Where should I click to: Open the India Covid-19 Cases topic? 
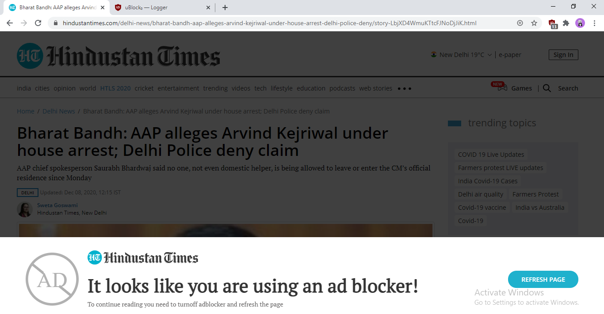coord(488,181)
